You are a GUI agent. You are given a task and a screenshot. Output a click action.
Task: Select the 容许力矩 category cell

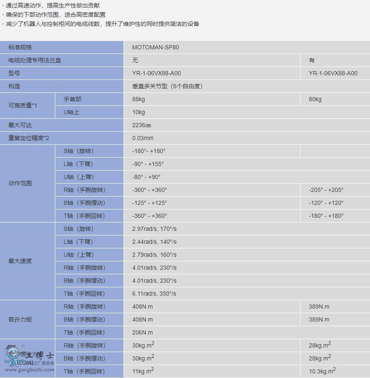20,319
